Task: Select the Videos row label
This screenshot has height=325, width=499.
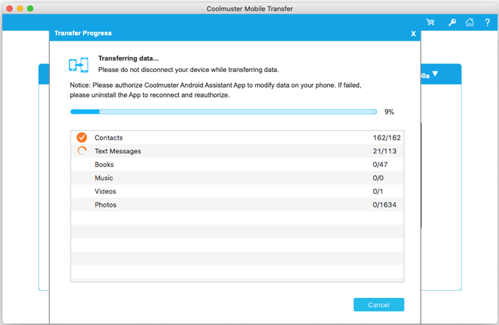Action: tap(106, 191)
